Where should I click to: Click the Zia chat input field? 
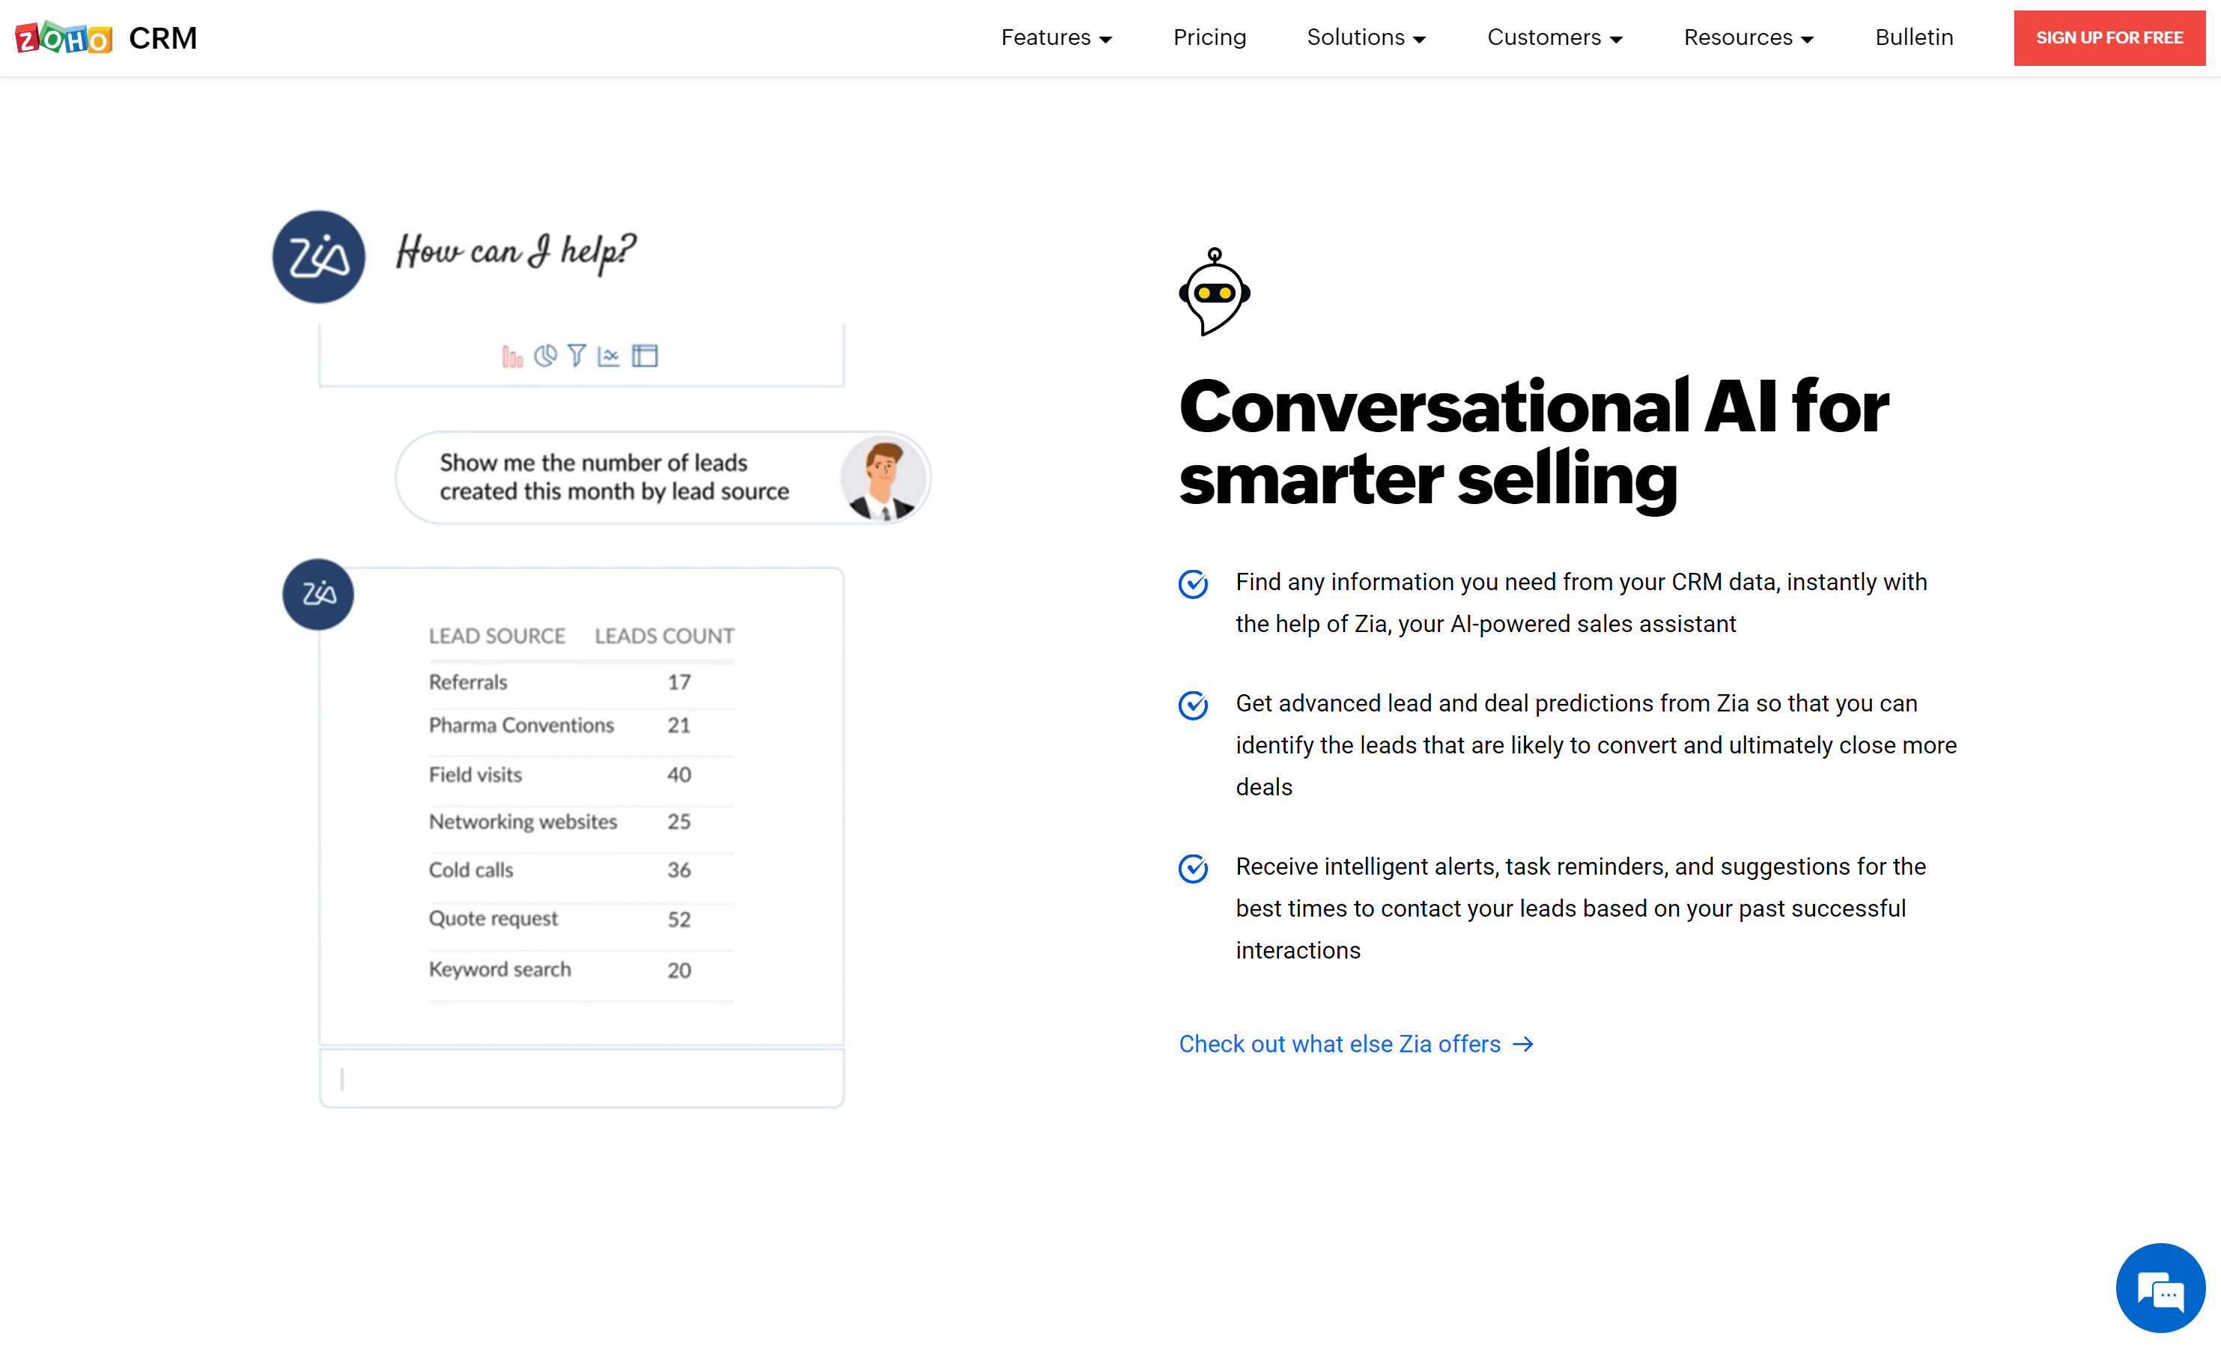click(581, 1078)
